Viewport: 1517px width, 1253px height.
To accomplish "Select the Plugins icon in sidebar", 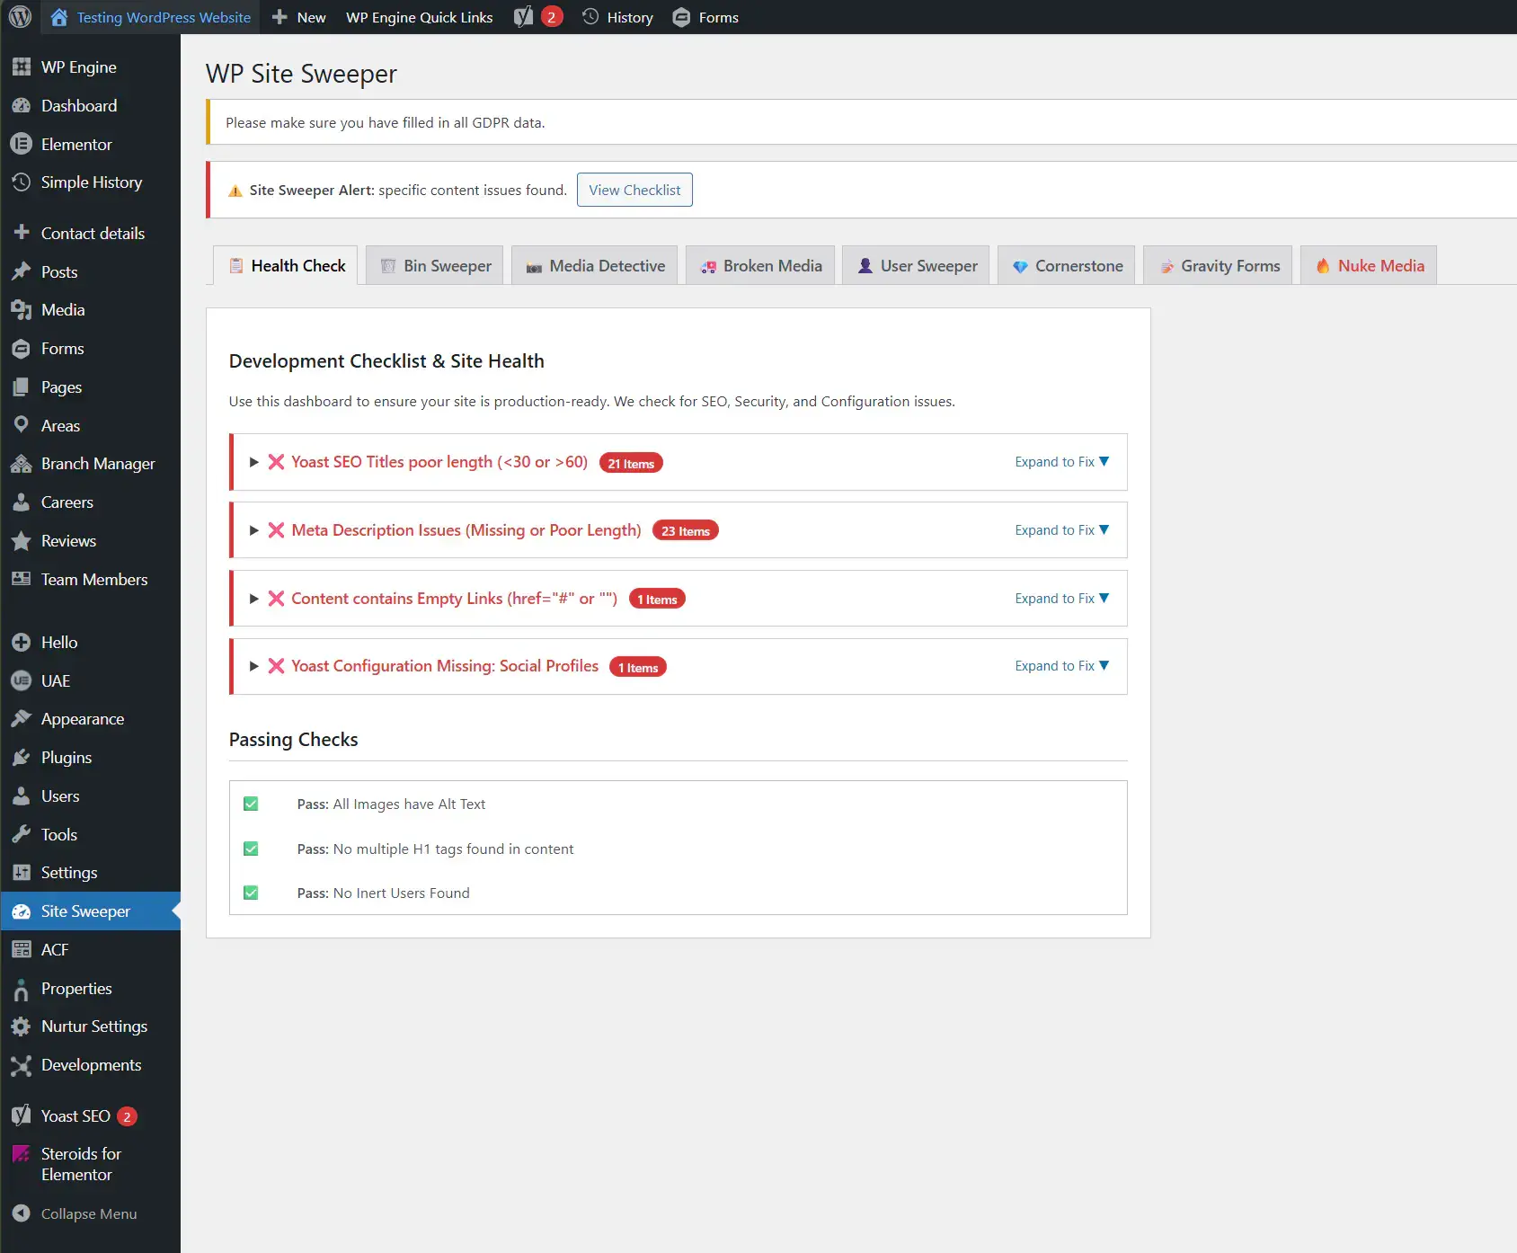I will tap(22, 758).
